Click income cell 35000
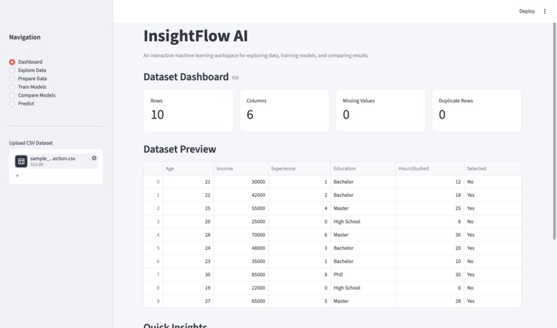This screenshot has width=557, height=328. pyautogui.click(x=241, y=261)
